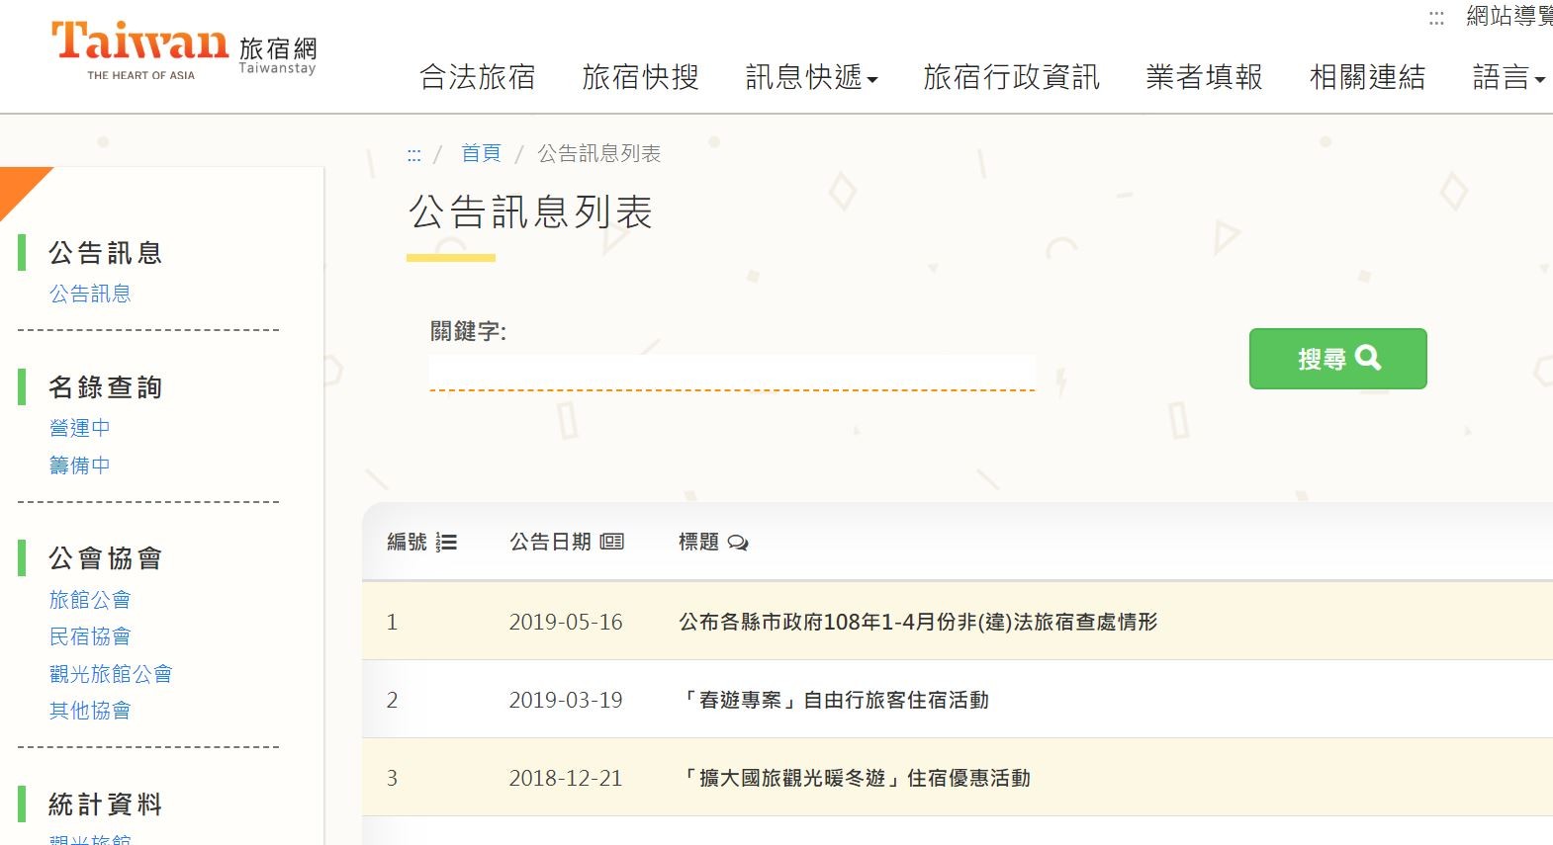Open announcement 「擴大國旅觀光暖冬遊」住宿優惠活動
1553x845 pixels.
pos(855,778)
